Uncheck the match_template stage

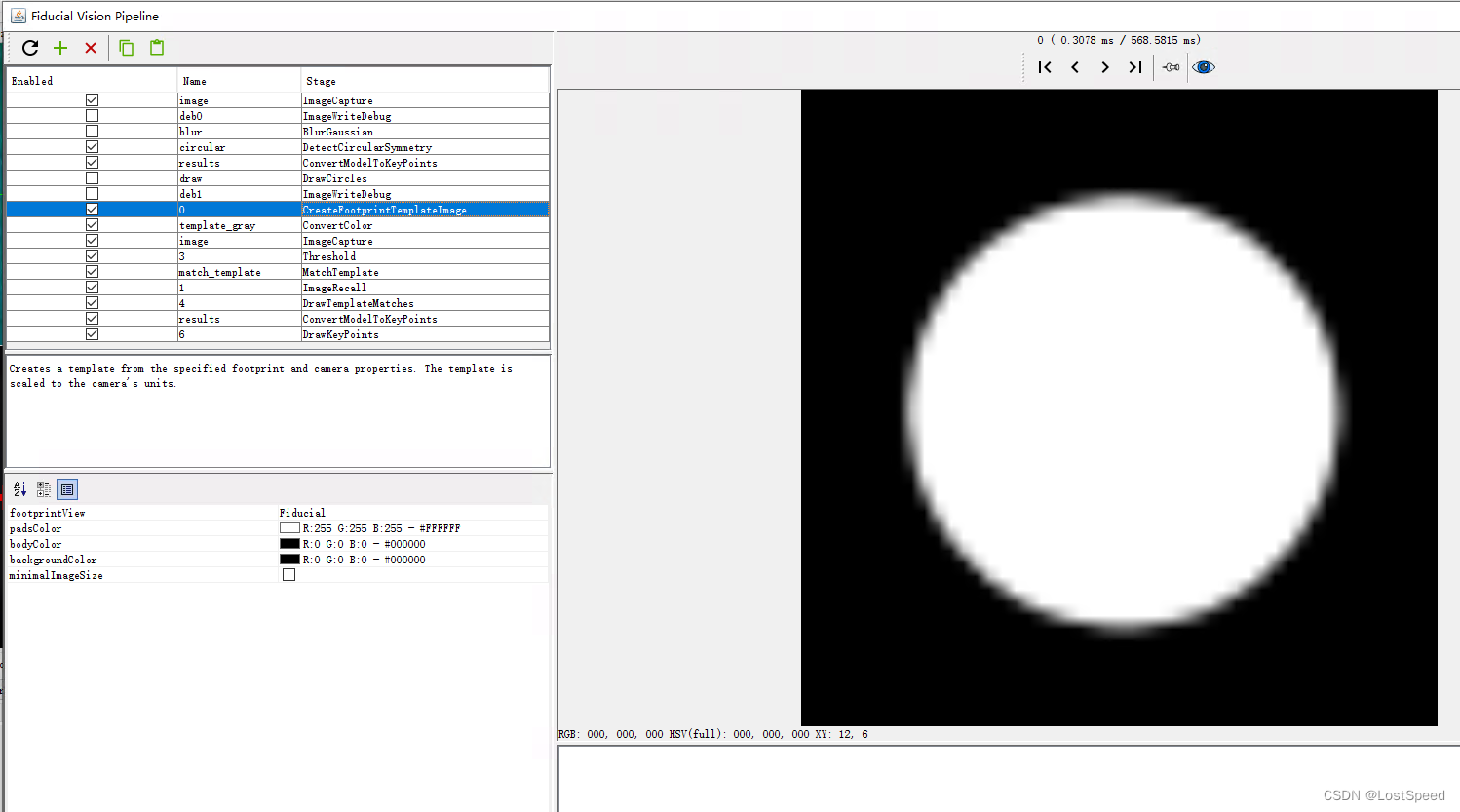[92, 272]
